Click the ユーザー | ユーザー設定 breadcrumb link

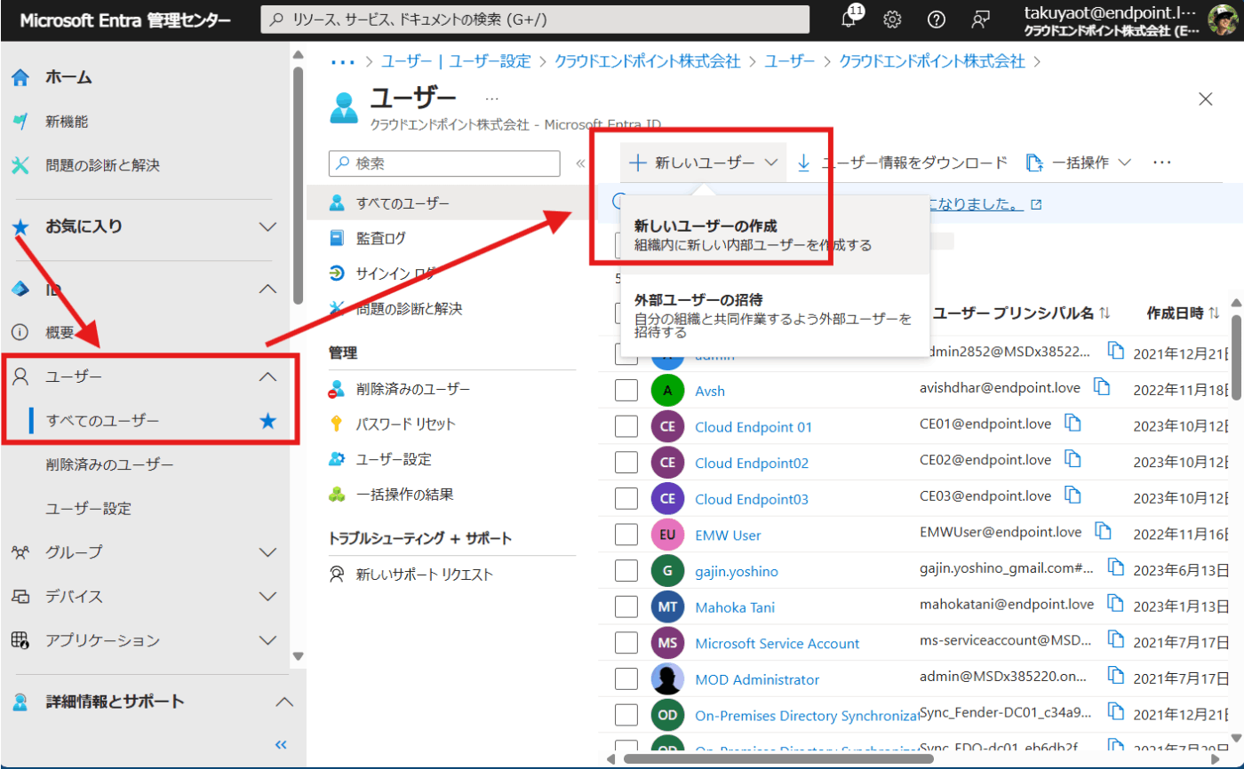tap(456, 61)
